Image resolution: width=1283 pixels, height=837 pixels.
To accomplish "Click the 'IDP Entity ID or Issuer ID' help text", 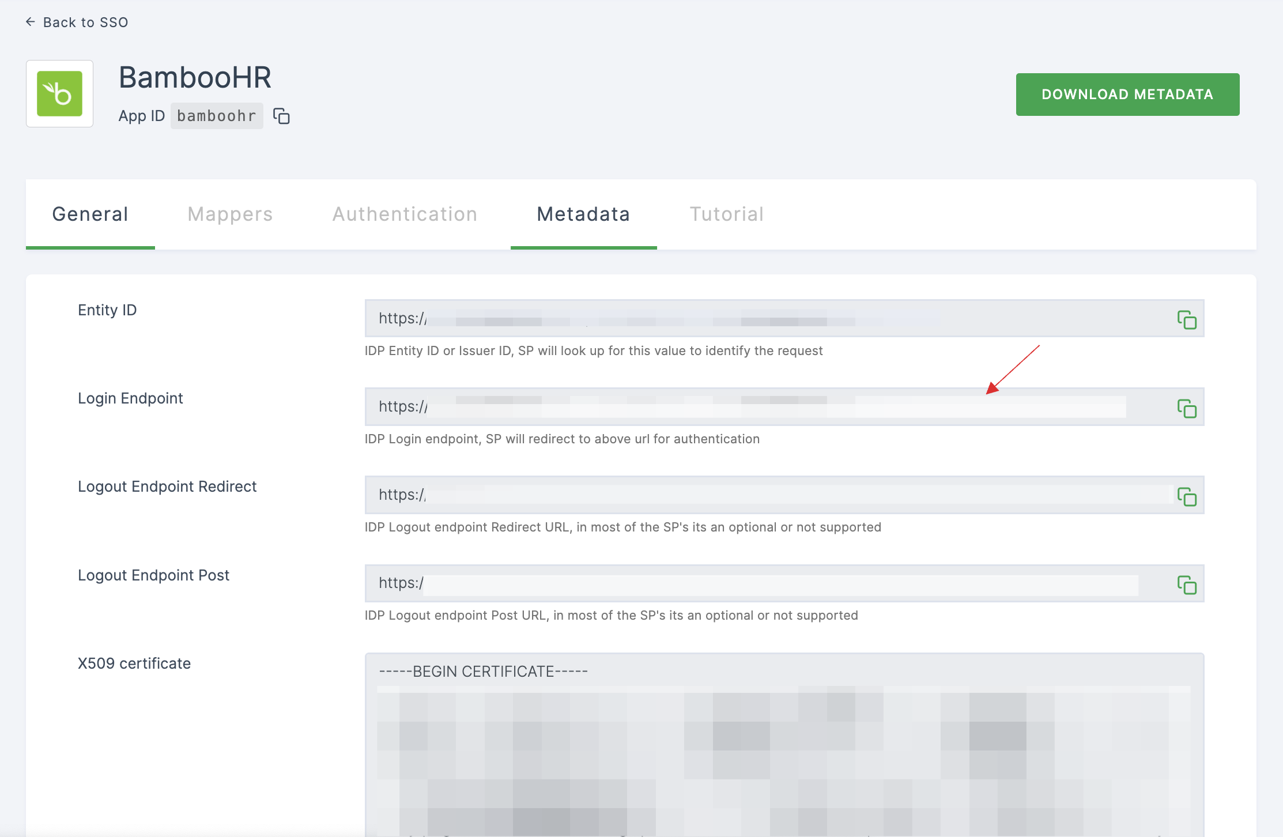I will click(594, 350).
